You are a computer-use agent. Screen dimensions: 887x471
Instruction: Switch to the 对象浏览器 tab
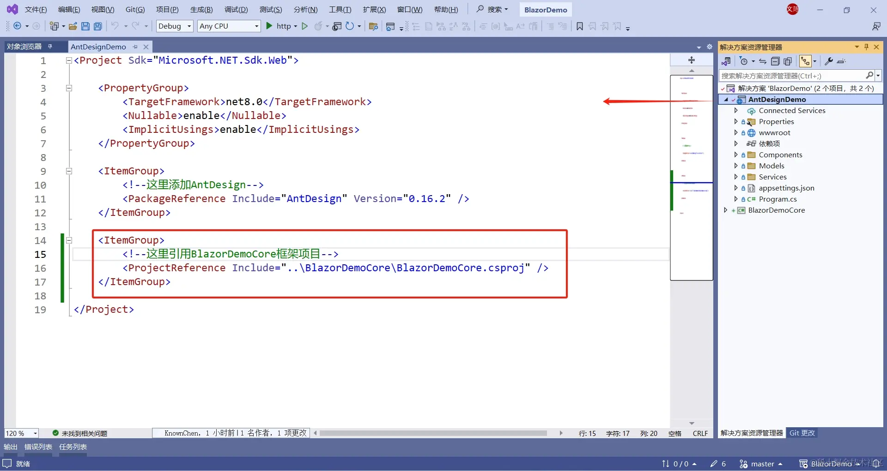[x=24, y=47]
